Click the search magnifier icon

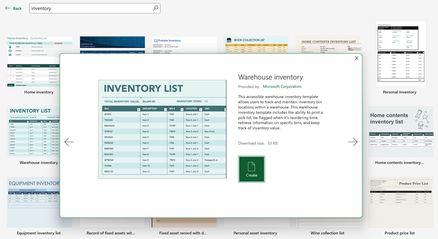(x=155, y=8)
